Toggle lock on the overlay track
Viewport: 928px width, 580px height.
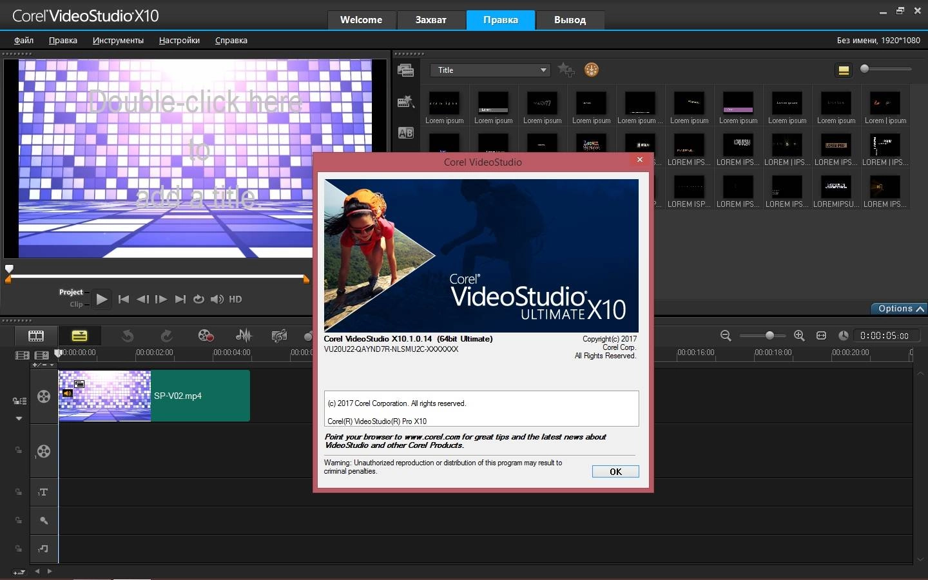19,450
